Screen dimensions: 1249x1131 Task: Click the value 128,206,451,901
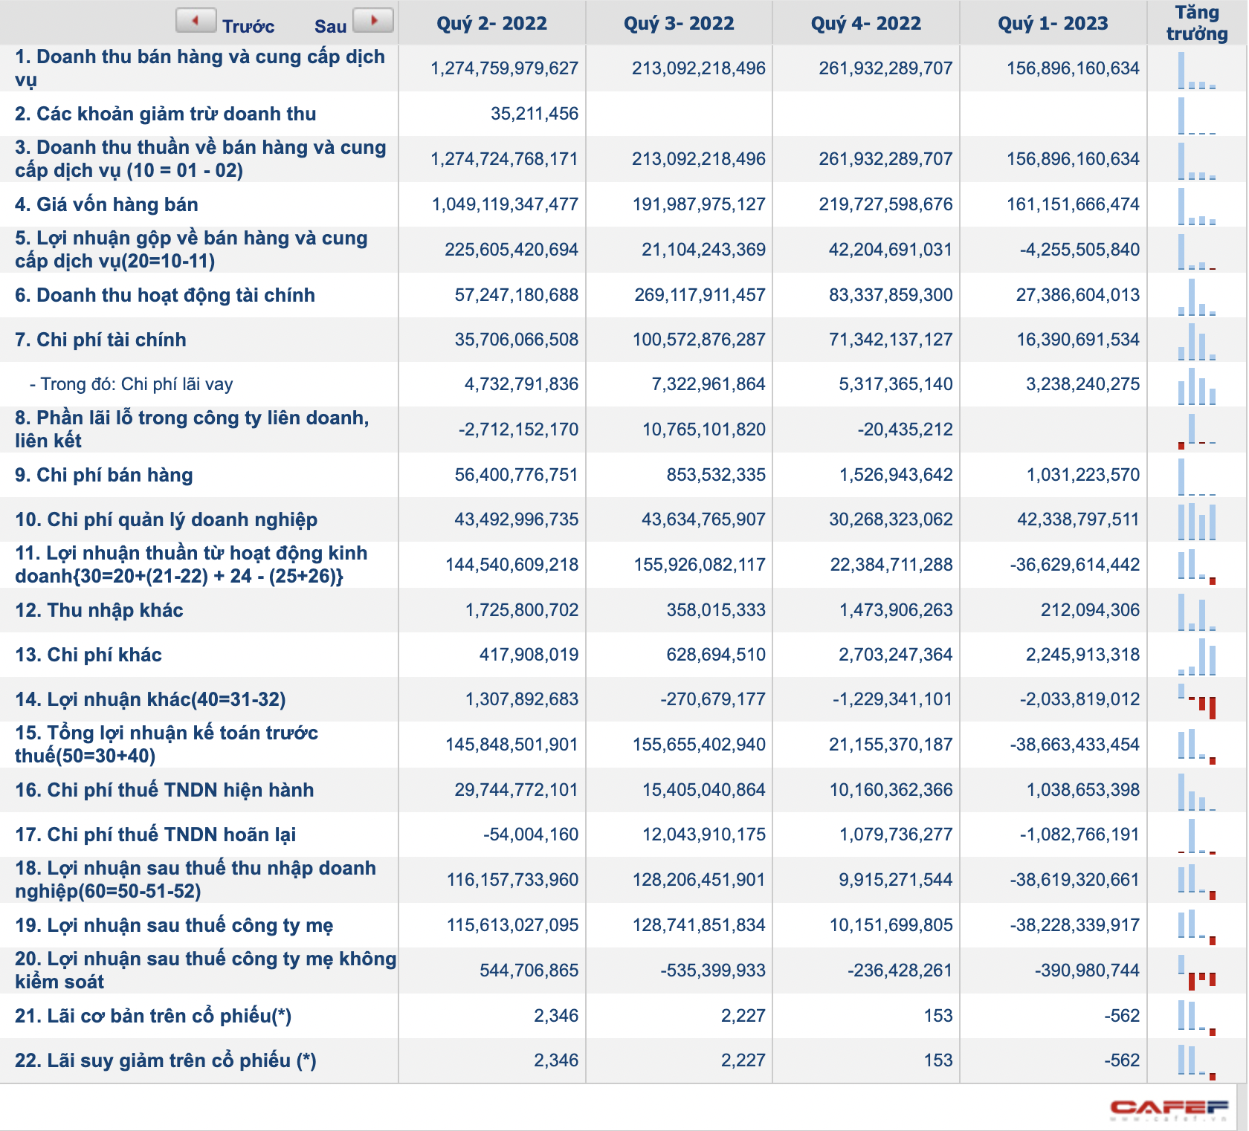point(699,880)
